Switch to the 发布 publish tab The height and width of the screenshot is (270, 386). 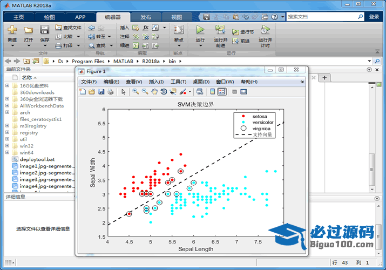pyautogui.click(x=146, y=17)
